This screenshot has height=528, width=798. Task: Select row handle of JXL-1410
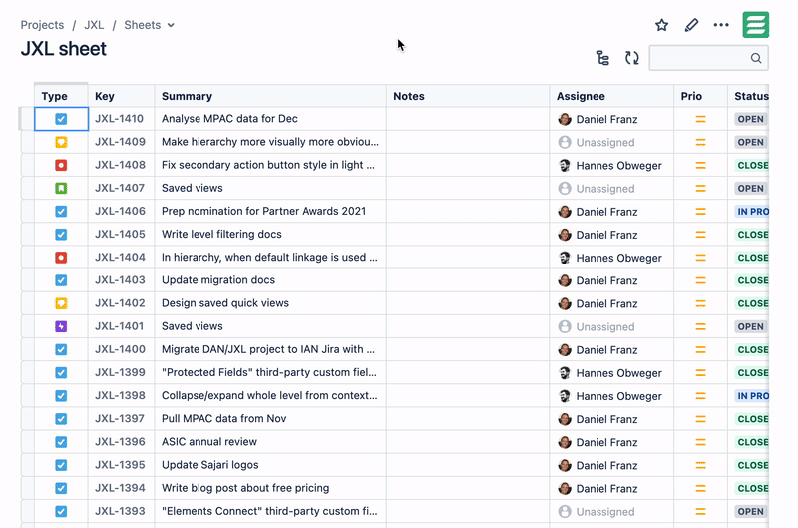tap(27, 119)
